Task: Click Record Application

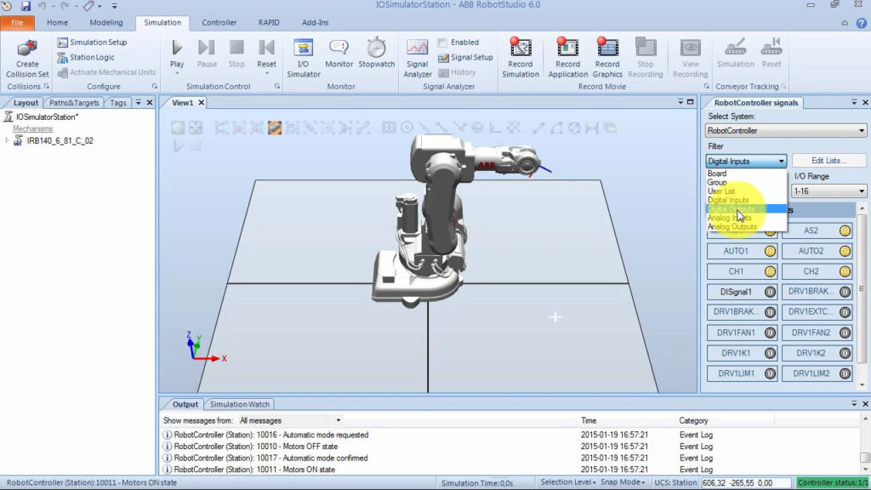Action: [x=567, y=59]
